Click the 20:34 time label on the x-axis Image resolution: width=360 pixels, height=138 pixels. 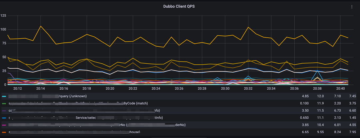click(x=272, y=88)
